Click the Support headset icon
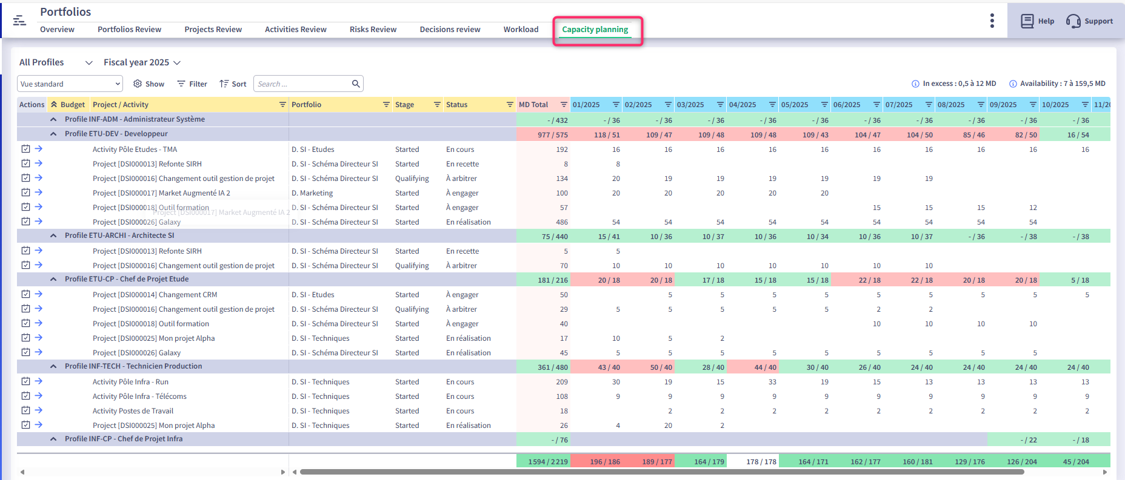Viewport: 1125px width, 480px height. (1073, 21)
